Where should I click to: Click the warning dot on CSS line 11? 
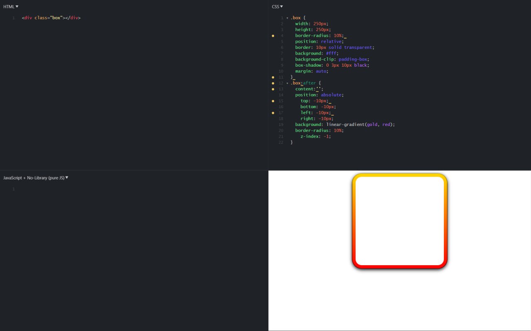tap(273, 77)
